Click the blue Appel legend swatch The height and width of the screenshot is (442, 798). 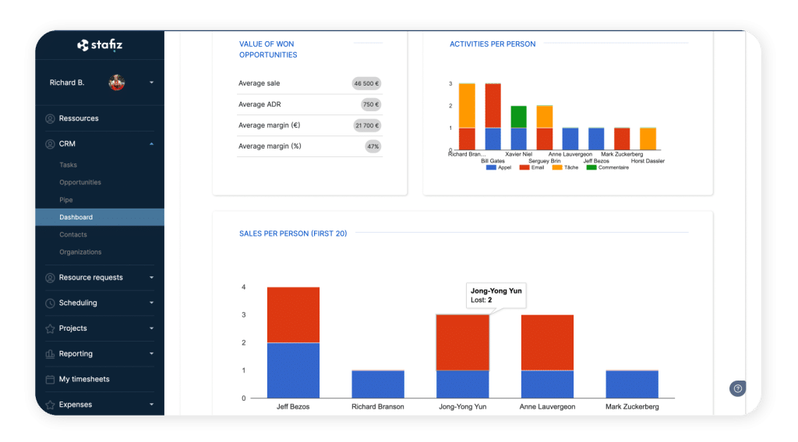pyautogui.click(x=491, y=167)
